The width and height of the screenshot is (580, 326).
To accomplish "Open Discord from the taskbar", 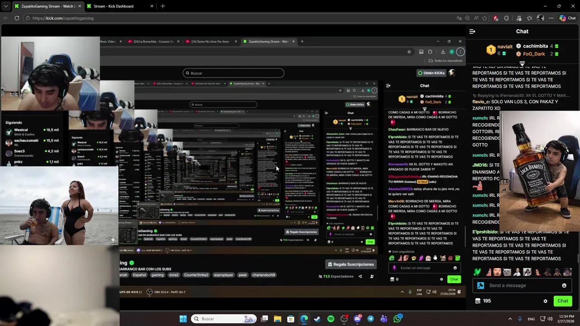I will tap(358, 319).
